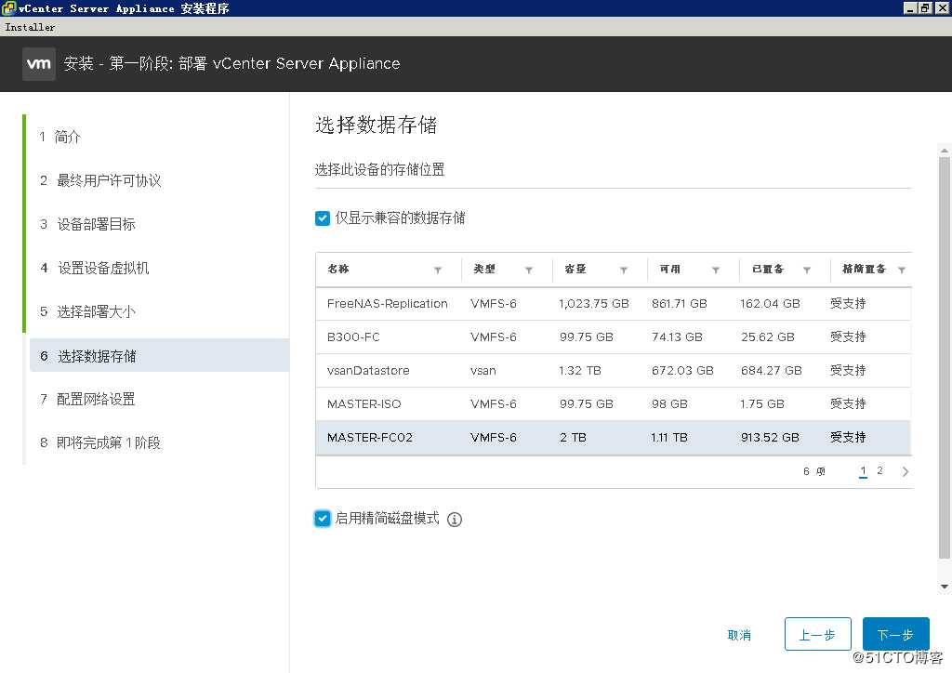
Task: Restore the installer window size
Action: [x=924, y=7]
